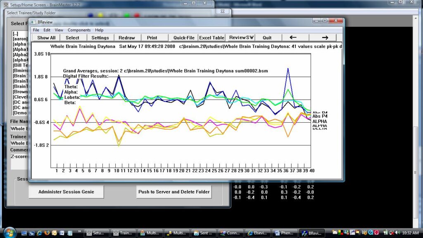Screen dimensions: 423x238
Task: Open the Components menu
Action: [79, 30]
